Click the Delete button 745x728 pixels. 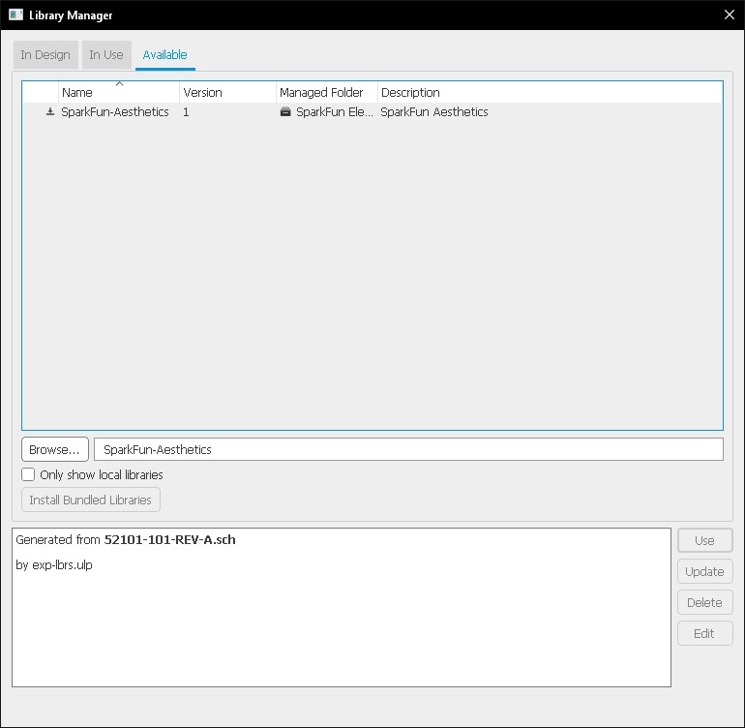pyautogui.click(x=704, y=602)
